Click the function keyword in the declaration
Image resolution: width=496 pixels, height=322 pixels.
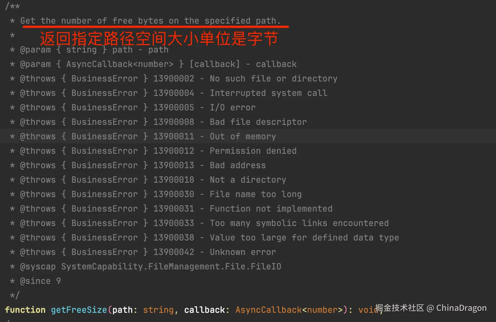coord(25,310)
